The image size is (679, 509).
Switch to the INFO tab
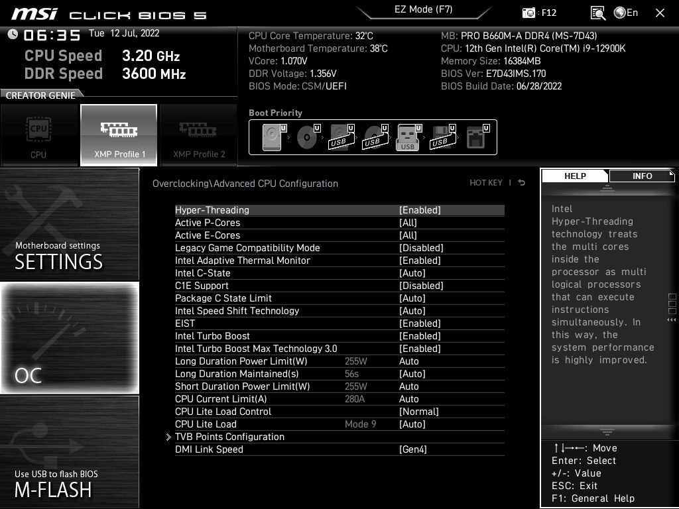(642, 176)
